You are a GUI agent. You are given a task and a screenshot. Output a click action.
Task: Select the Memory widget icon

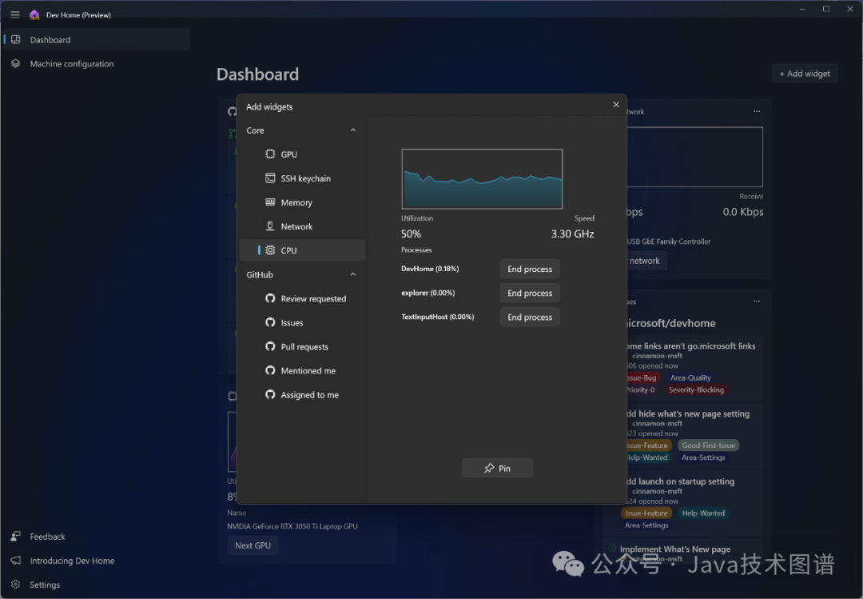point(270,202)
